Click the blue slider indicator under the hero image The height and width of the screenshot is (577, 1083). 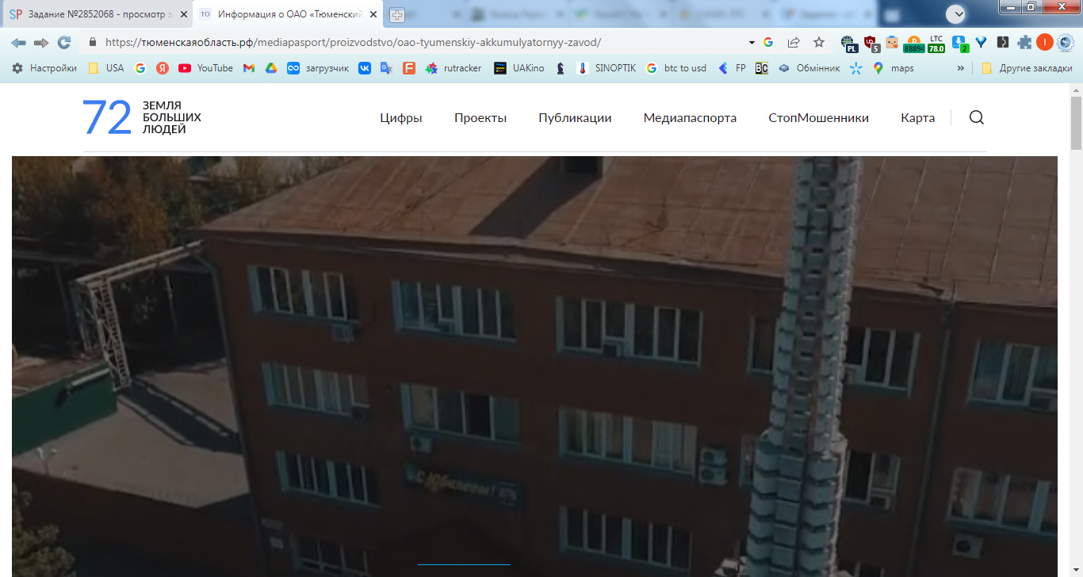pyautogui.click(x=464, y=564)
